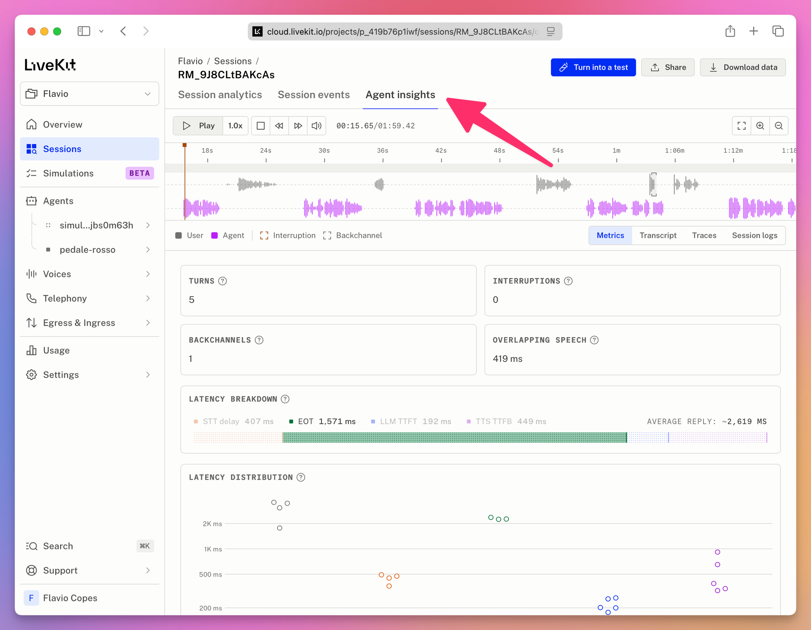The image size is (811, 630).
Task: Expand the Support chevron
Action: pos(148,570)
